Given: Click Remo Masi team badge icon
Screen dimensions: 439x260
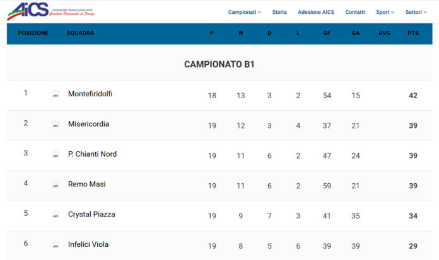Looking at the screenshot, I should [x=56, y=184].
